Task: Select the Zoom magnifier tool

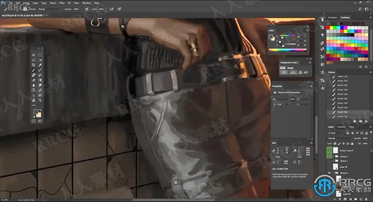Action: (40, 100)
